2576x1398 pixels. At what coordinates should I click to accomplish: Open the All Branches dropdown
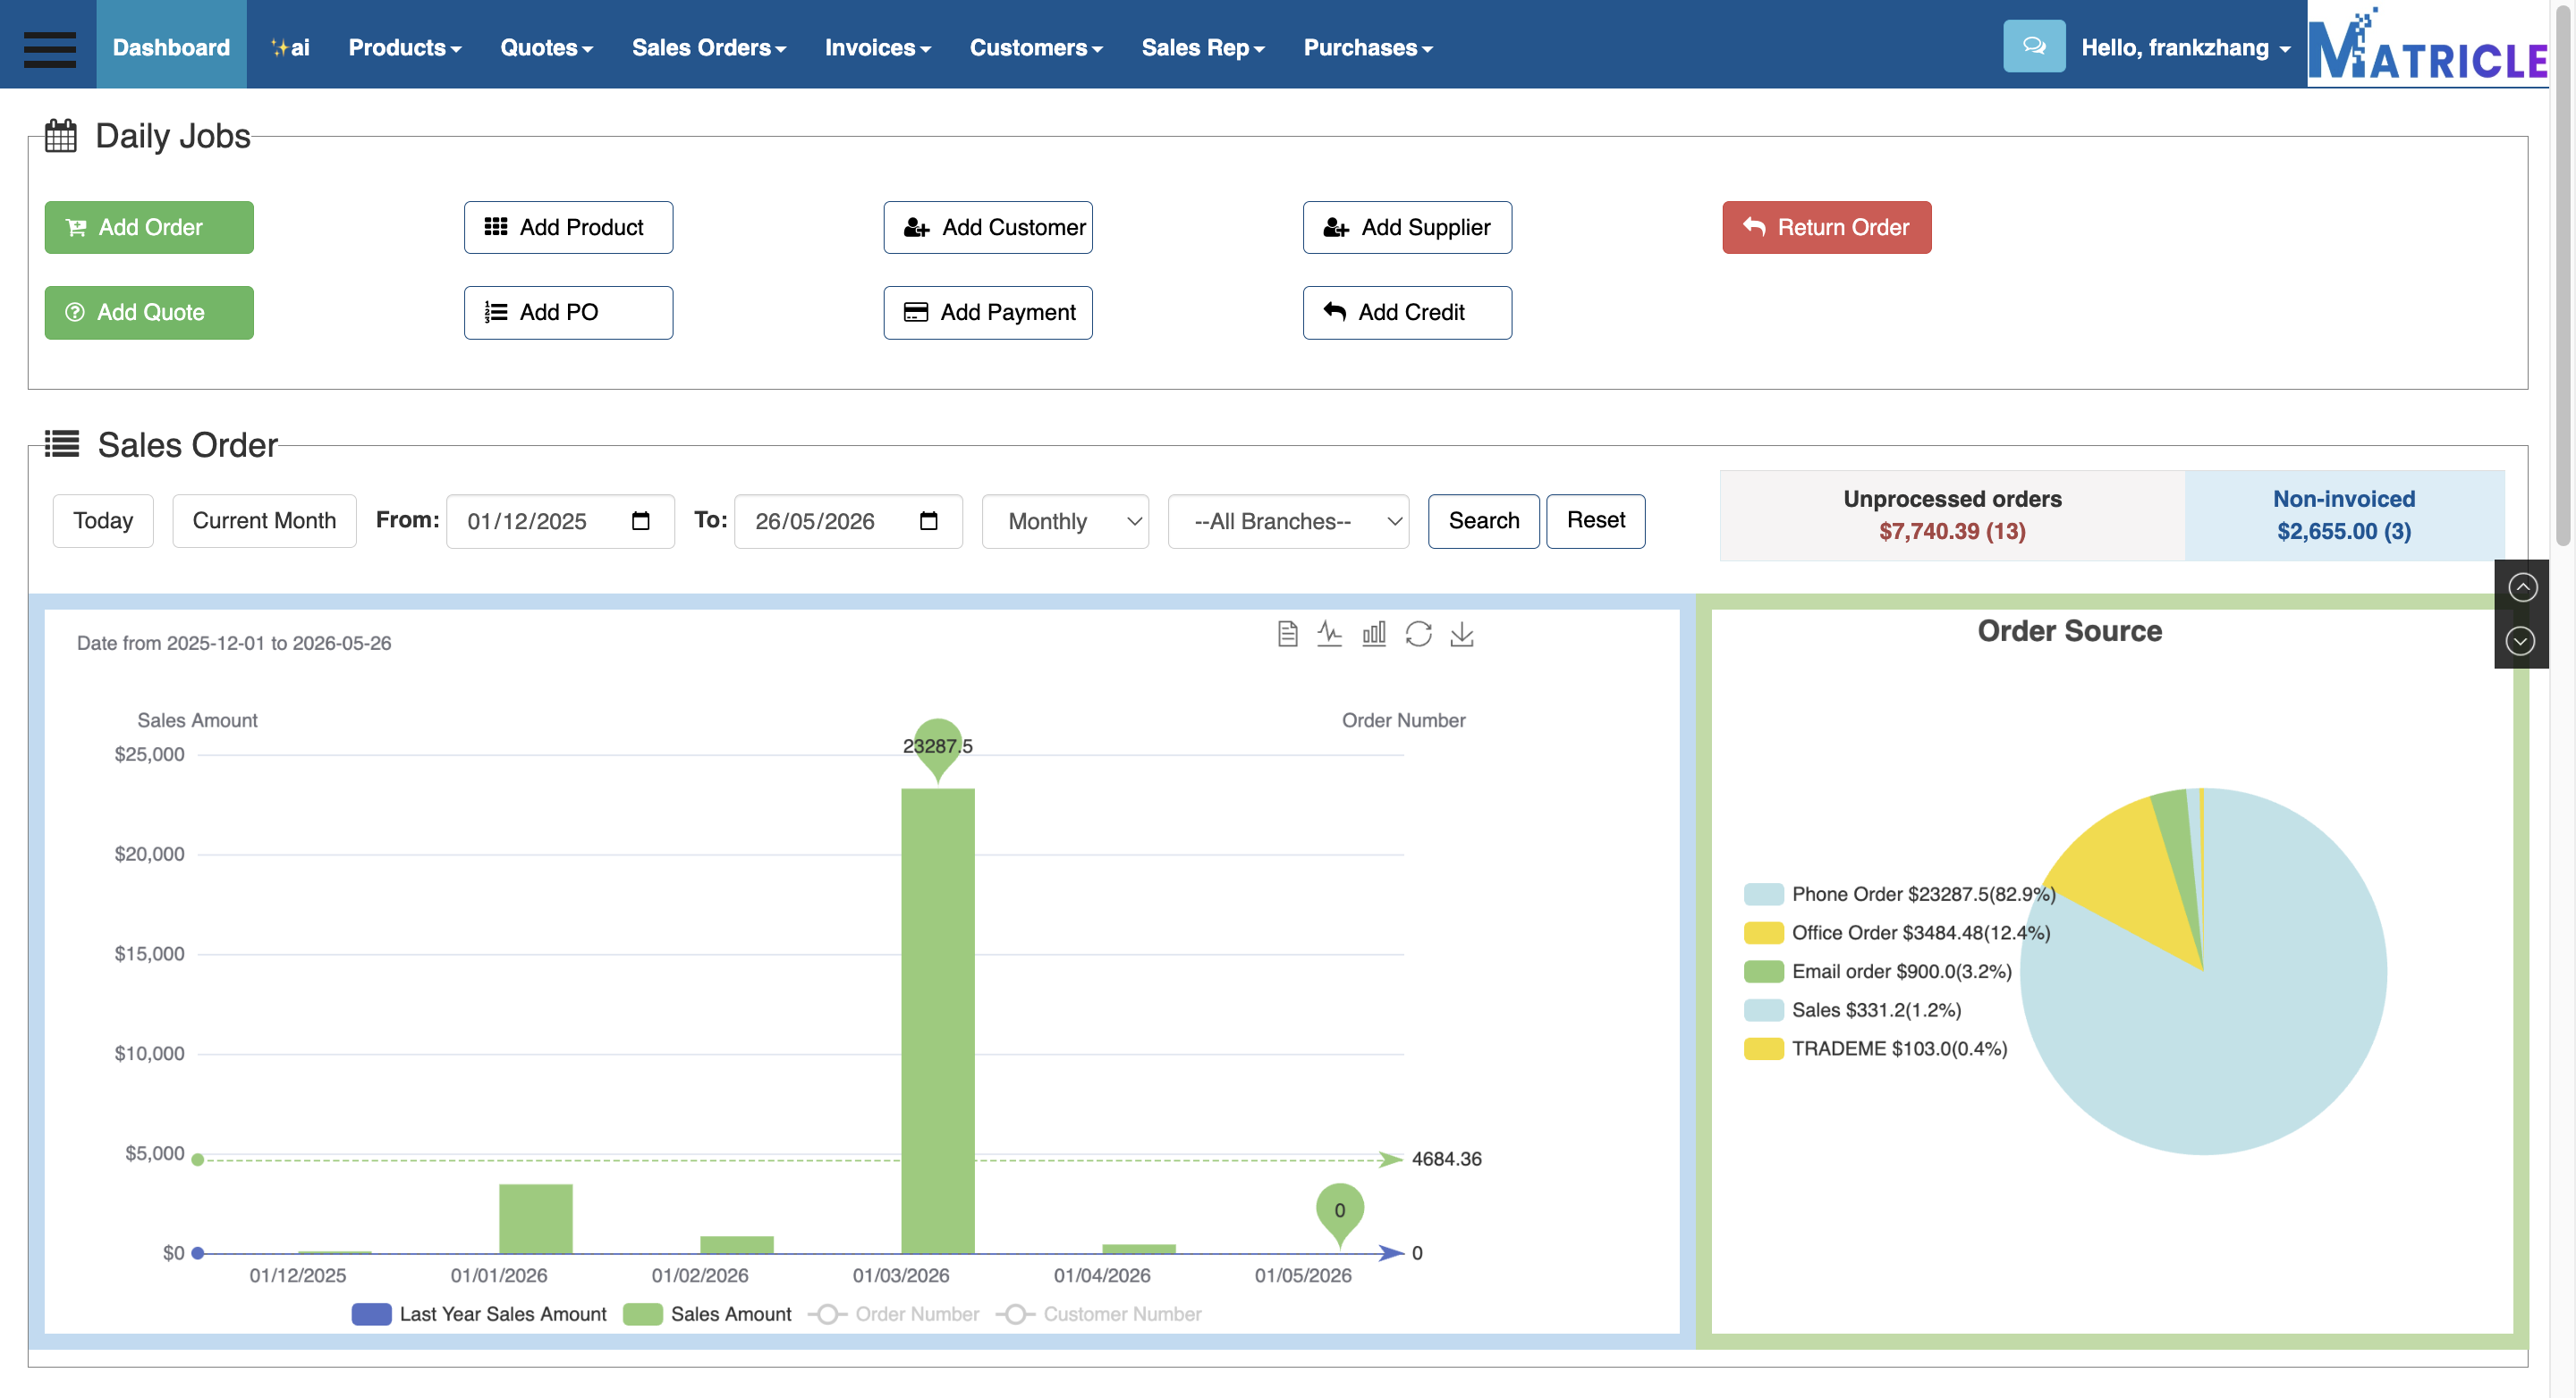coord(1288,520)
